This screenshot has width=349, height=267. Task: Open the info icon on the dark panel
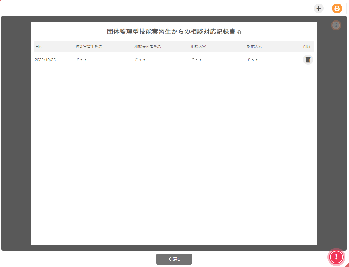click(x=336, y=25)
